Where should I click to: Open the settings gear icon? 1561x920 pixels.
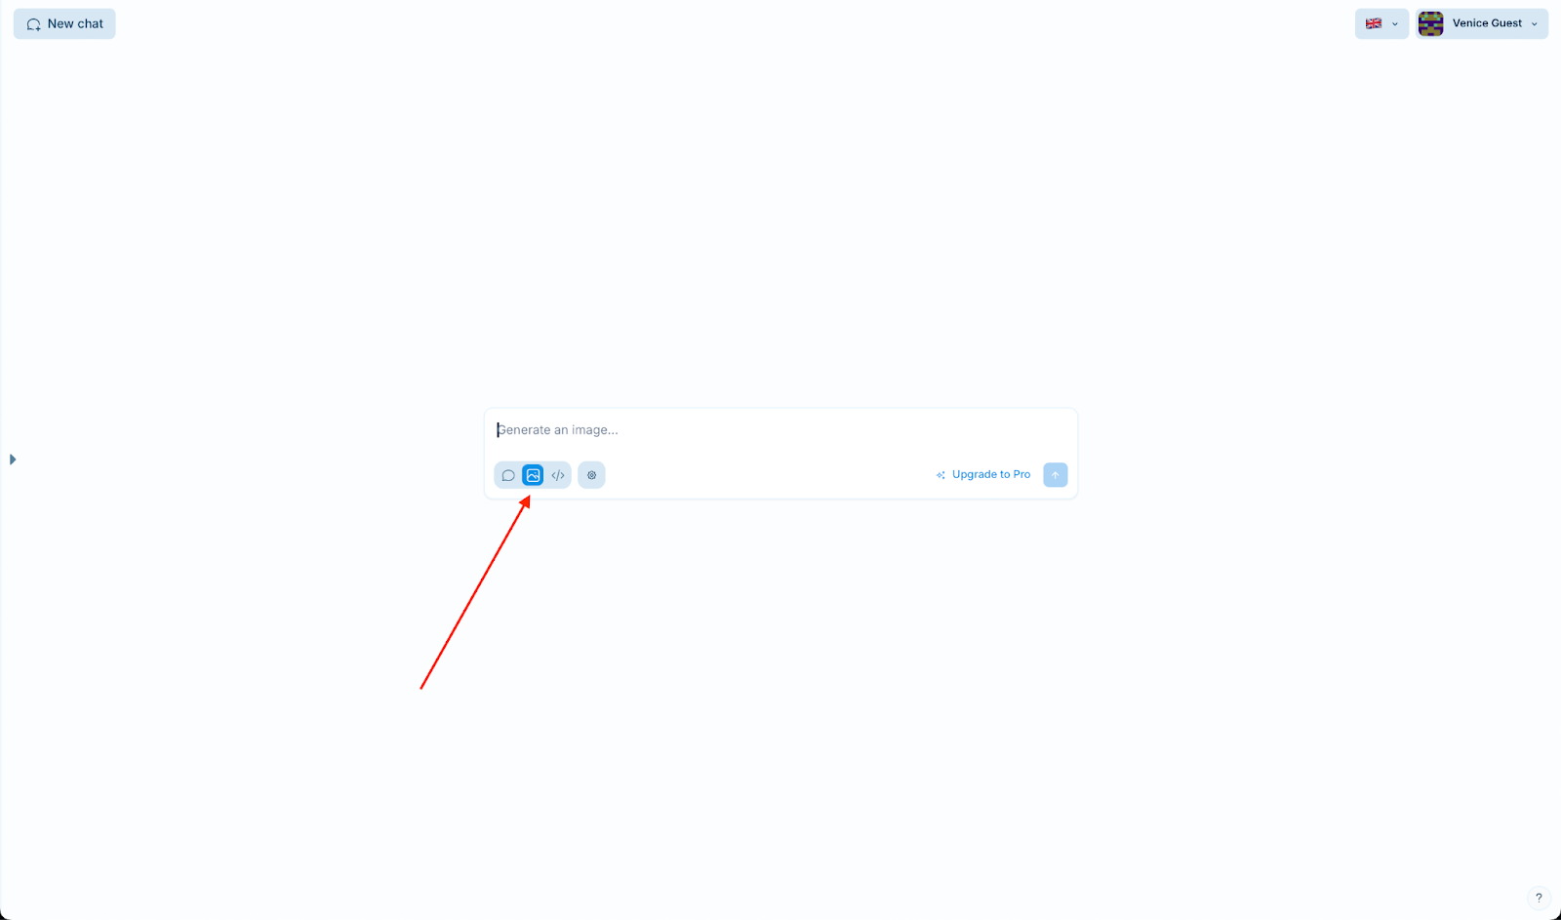tap(591, 475)
